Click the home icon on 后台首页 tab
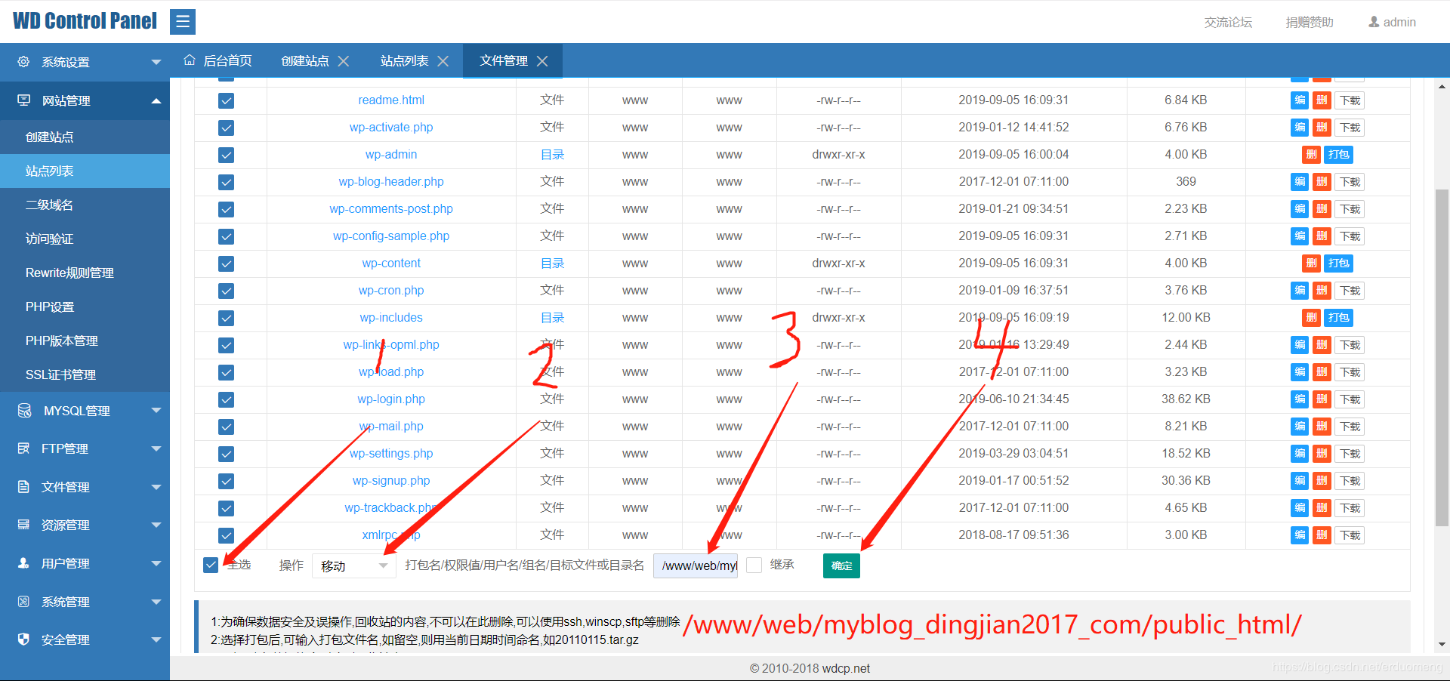The image size is (1450, 681). click(190, 60)
